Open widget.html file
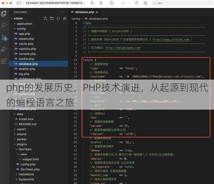214x184 pixels. coord(31,159)
